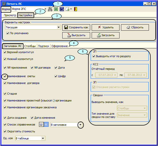Switch to the Оформление tab
Screen dimensions: 158x146
coord(60,46)
